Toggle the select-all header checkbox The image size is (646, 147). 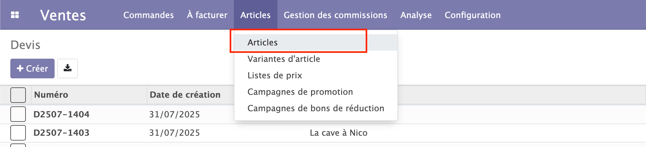pyautogui.click(x=18, y=95)
